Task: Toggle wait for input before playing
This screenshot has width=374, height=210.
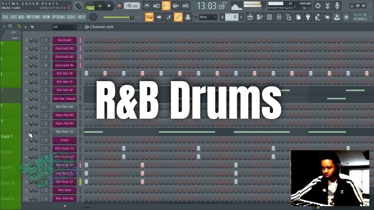Action: (x=156, y=6)
